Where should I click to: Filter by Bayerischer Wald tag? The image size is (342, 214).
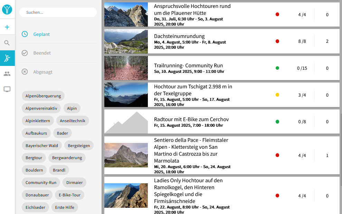pyautogui.click(x=42, y=146)
